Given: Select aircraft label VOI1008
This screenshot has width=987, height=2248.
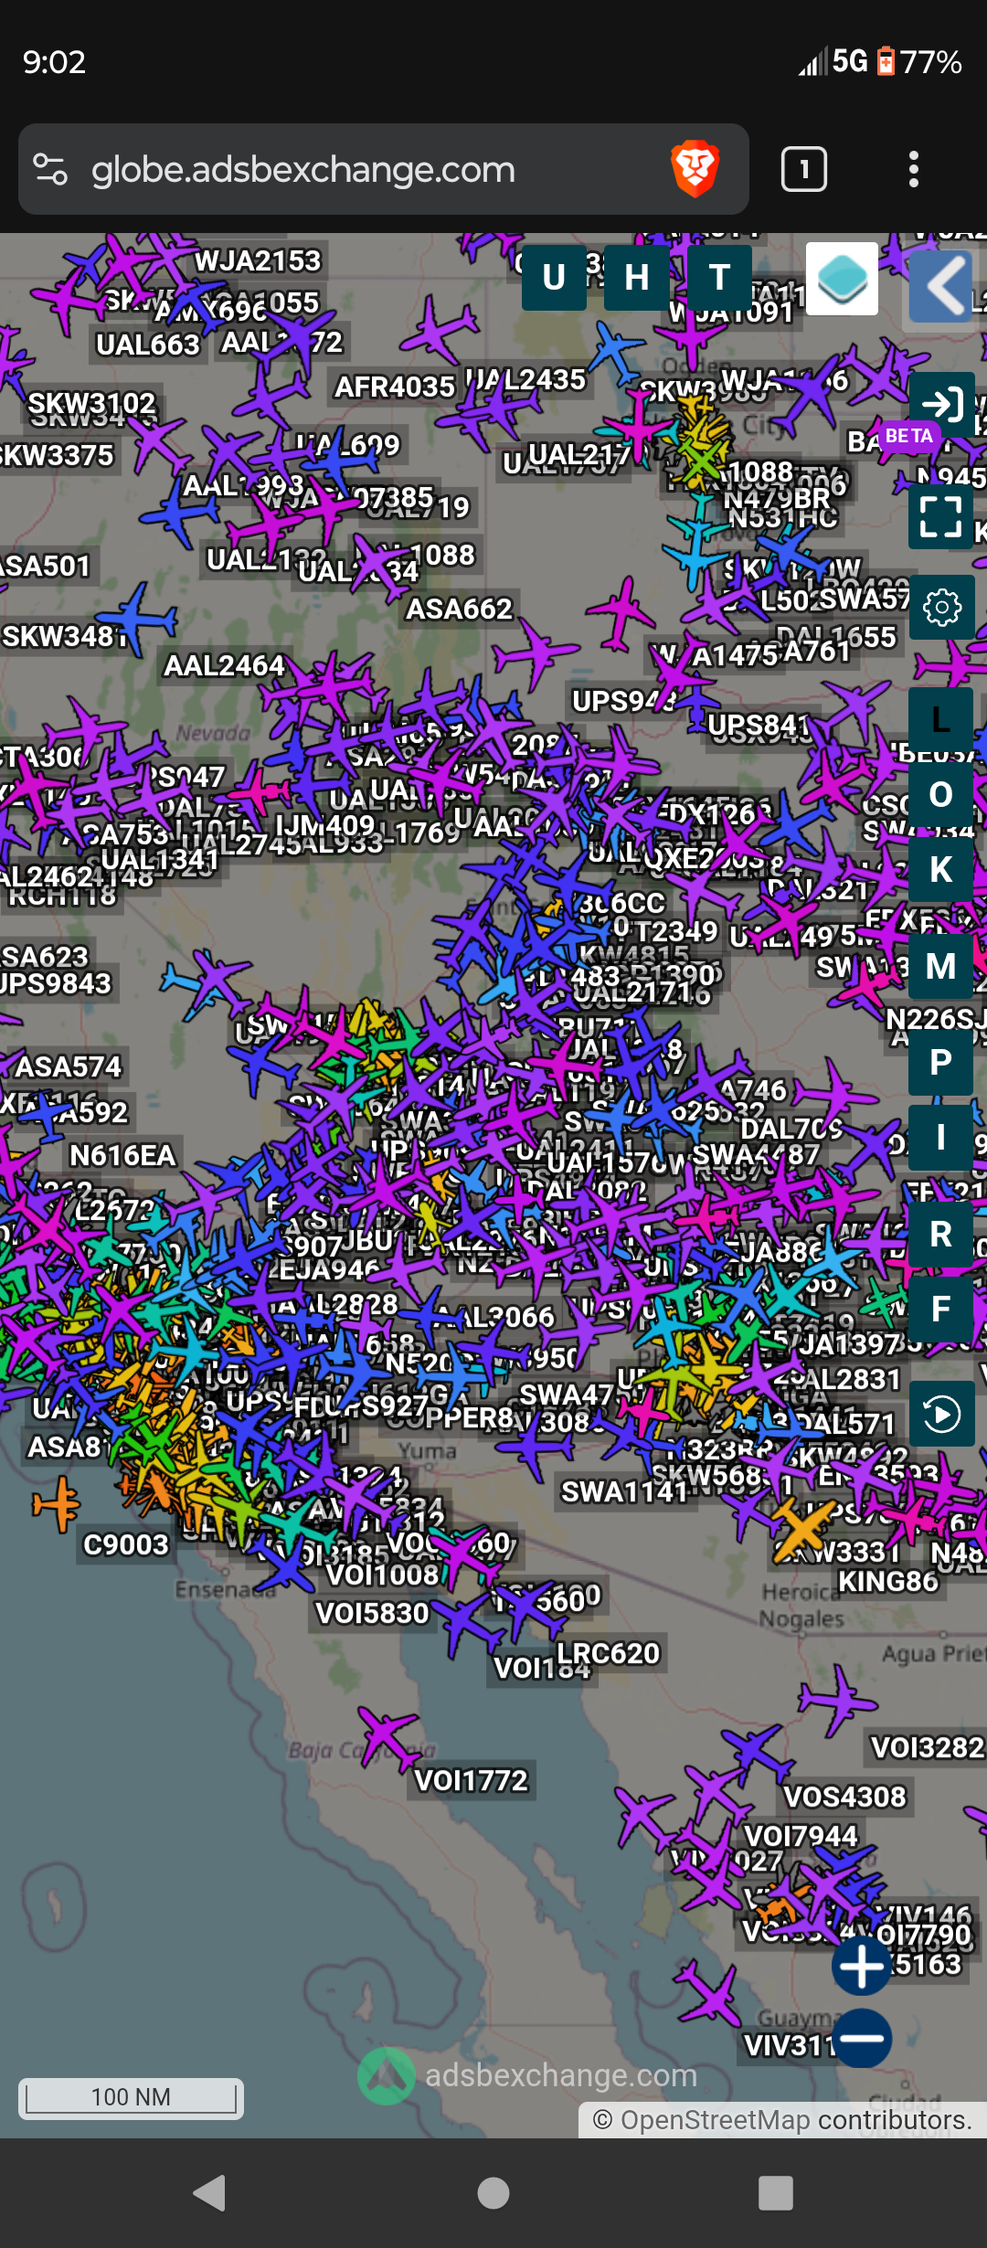Looking at the screenshot, I should tap(383, 1575).
